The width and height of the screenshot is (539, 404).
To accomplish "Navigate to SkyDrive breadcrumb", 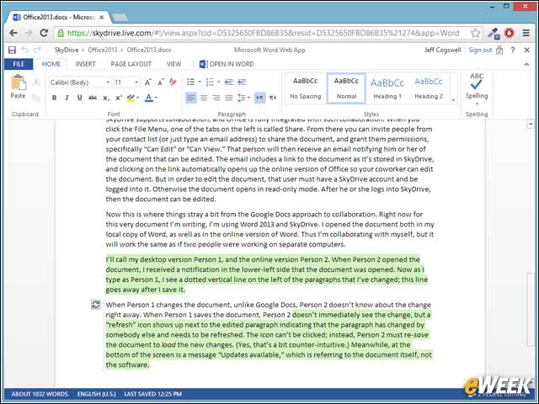I will [x=67, y=50].
